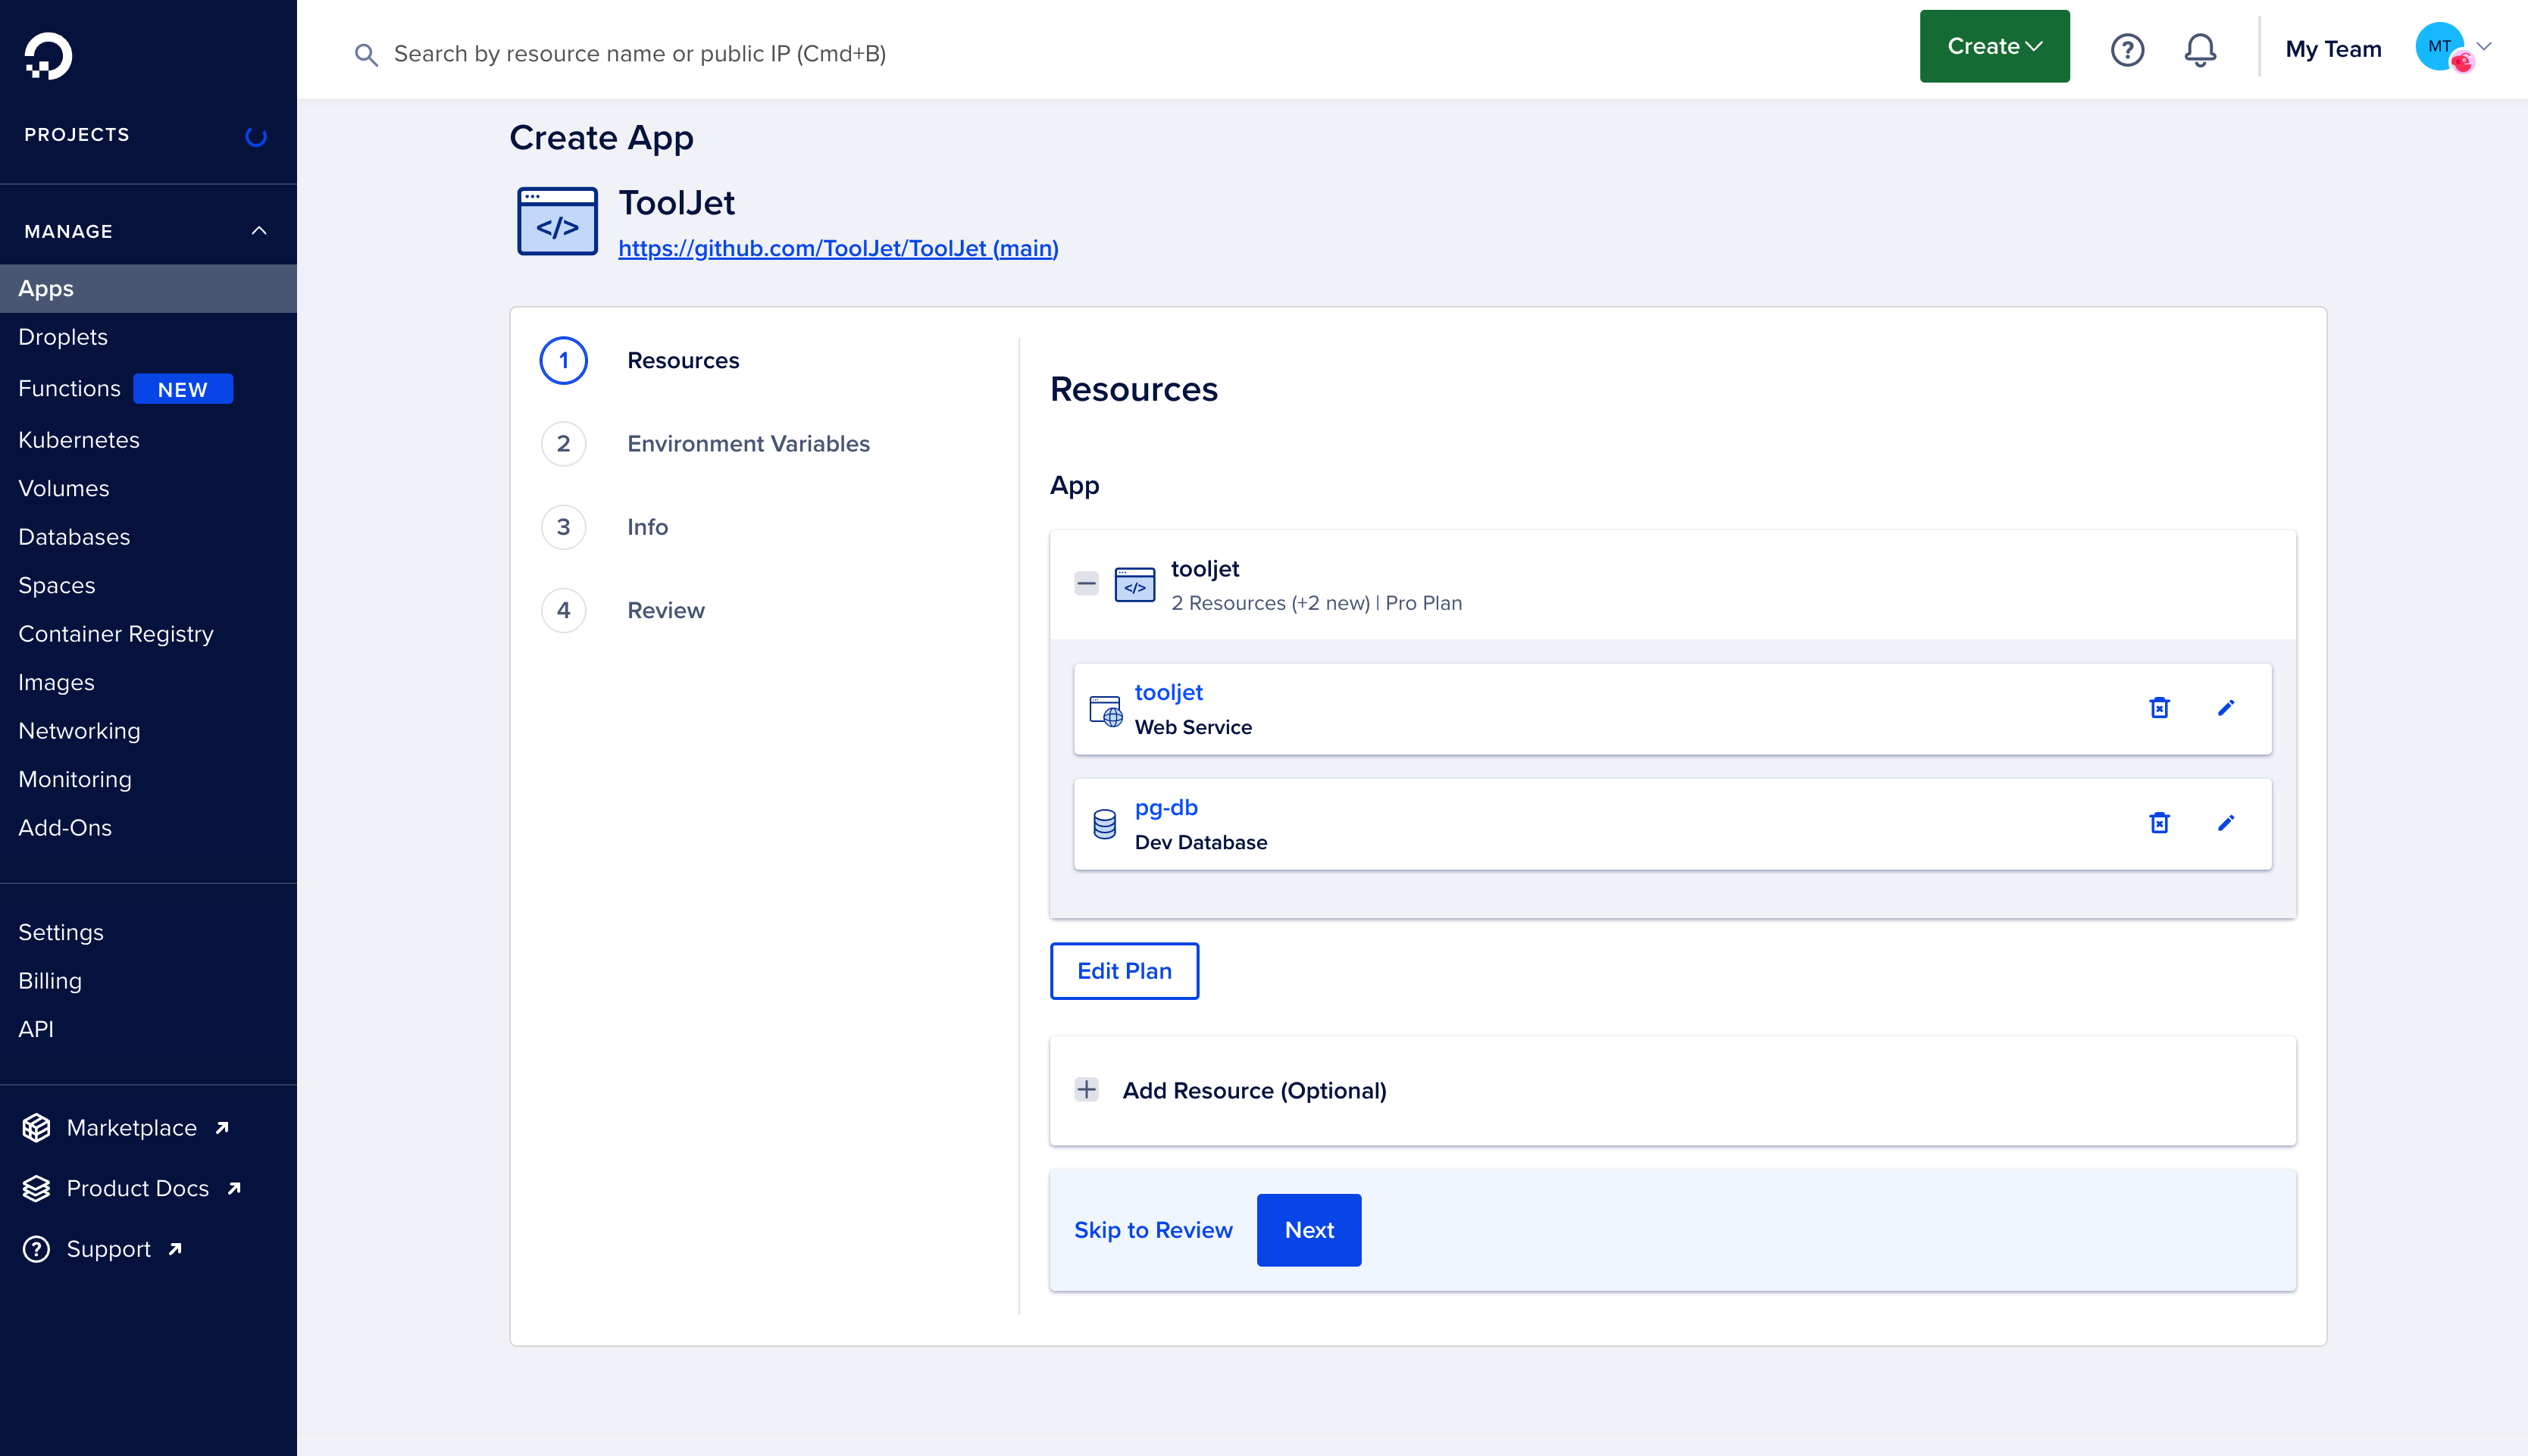Edit the tooljet web service resource
The width and height of the screenshot is (2528, 1456).
click(x=2225, y=708)
